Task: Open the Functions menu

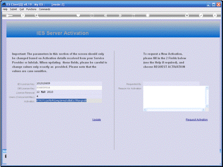Action: click(31, 9)
